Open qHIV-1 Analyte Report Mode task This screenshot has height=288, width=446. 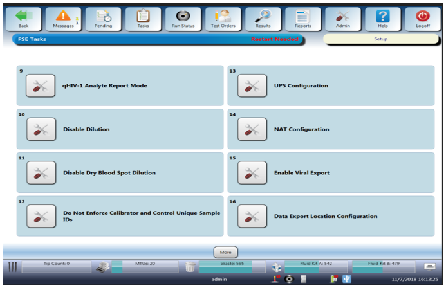coord(41,85)
